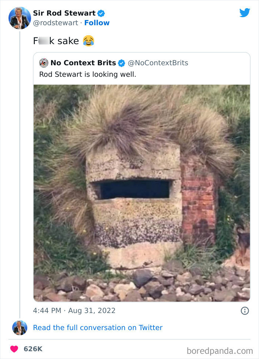259x359 pixels.
Task: Click the @rodstewart handle
Action: (x=55, y=23)
